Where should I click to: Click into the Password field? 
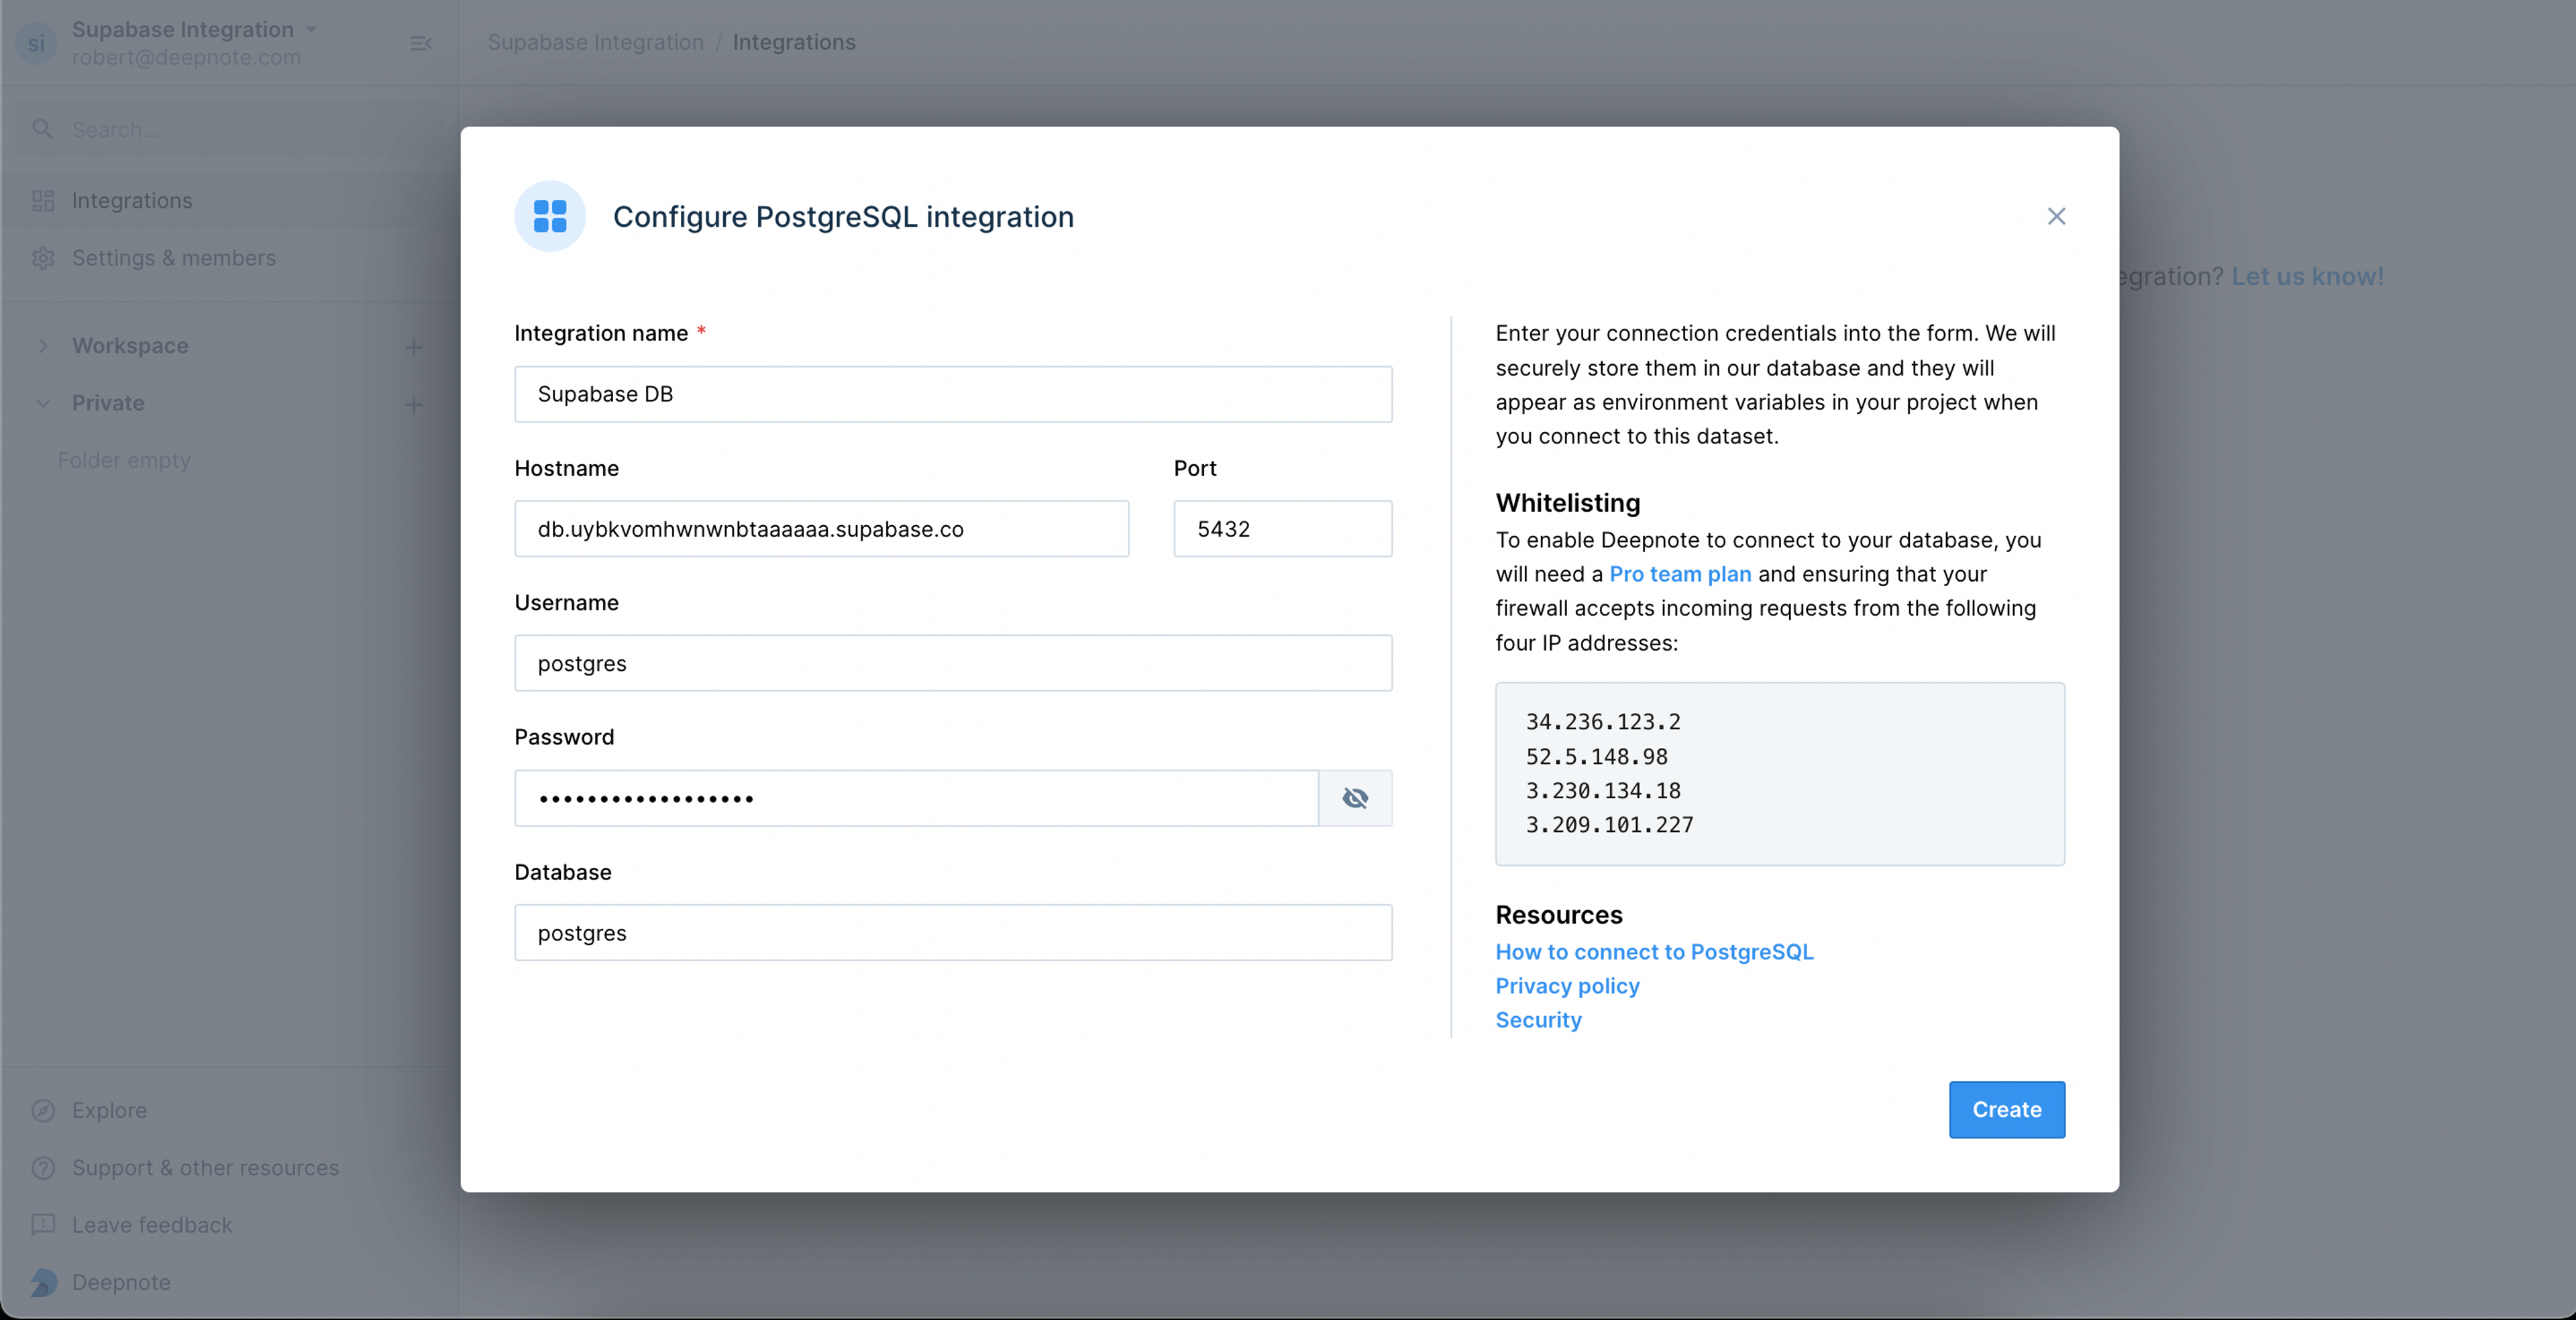(x=917, y=798)
